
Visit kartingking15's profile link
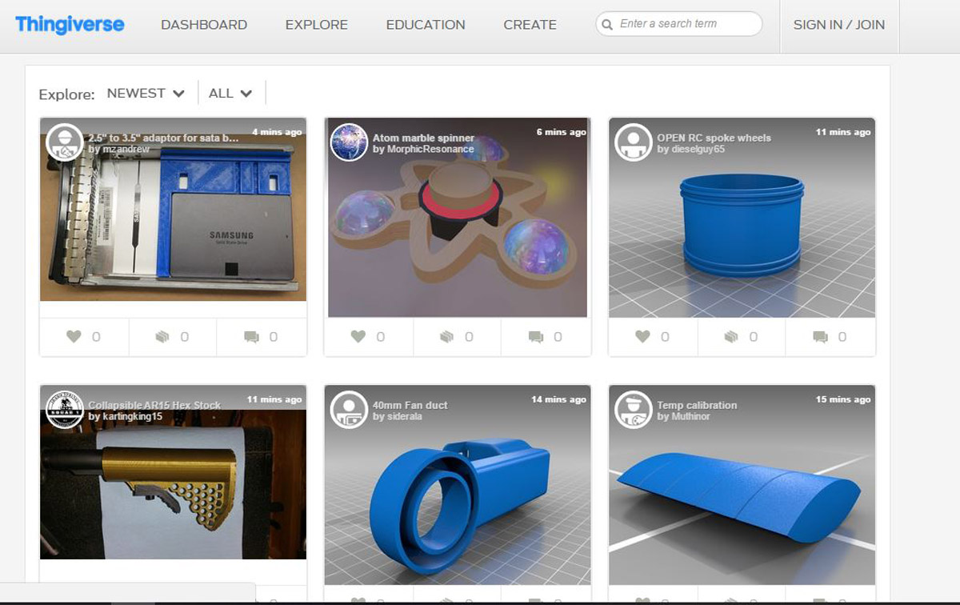pyautogui.click(x=132, y=417)
